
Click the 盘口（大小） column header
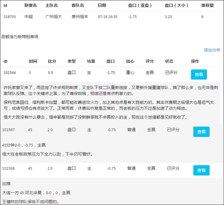176,5
